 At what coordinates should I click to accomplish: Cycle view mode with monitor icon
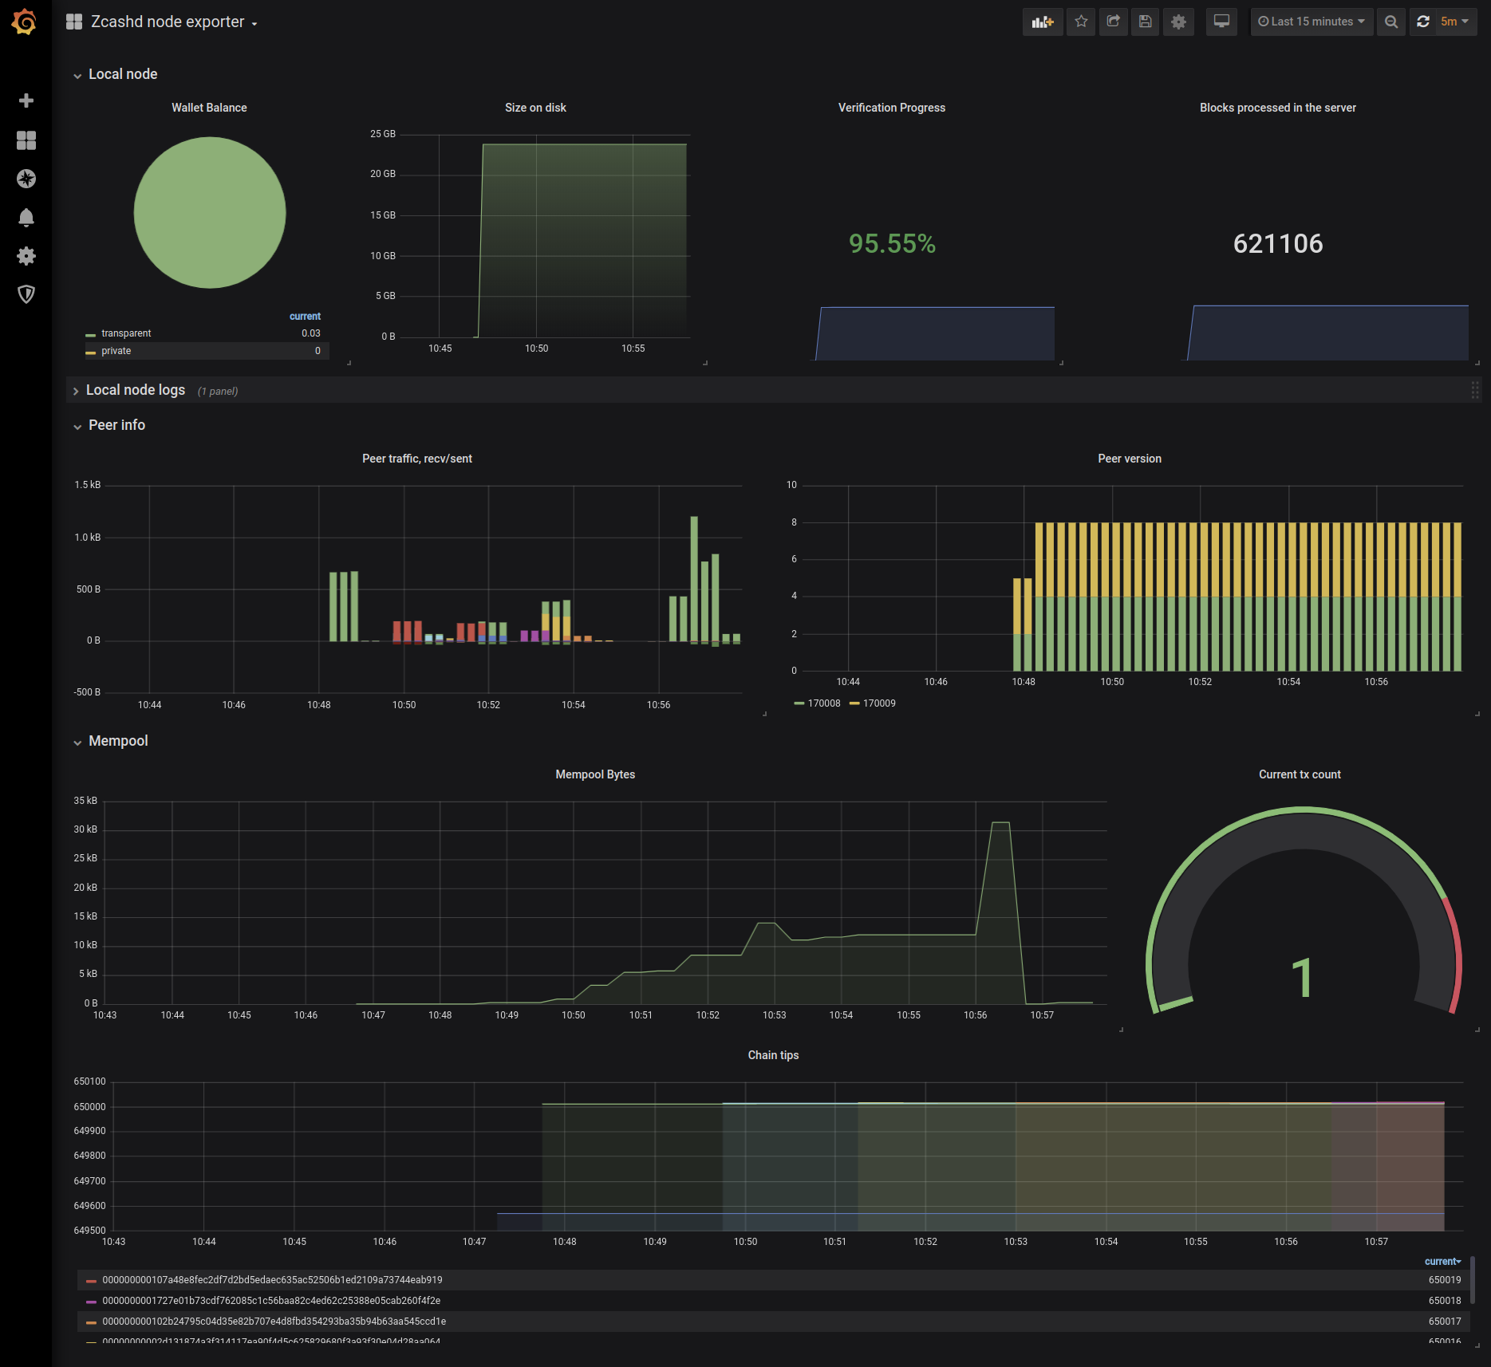pyautogui.click(x=1221, y=22)
